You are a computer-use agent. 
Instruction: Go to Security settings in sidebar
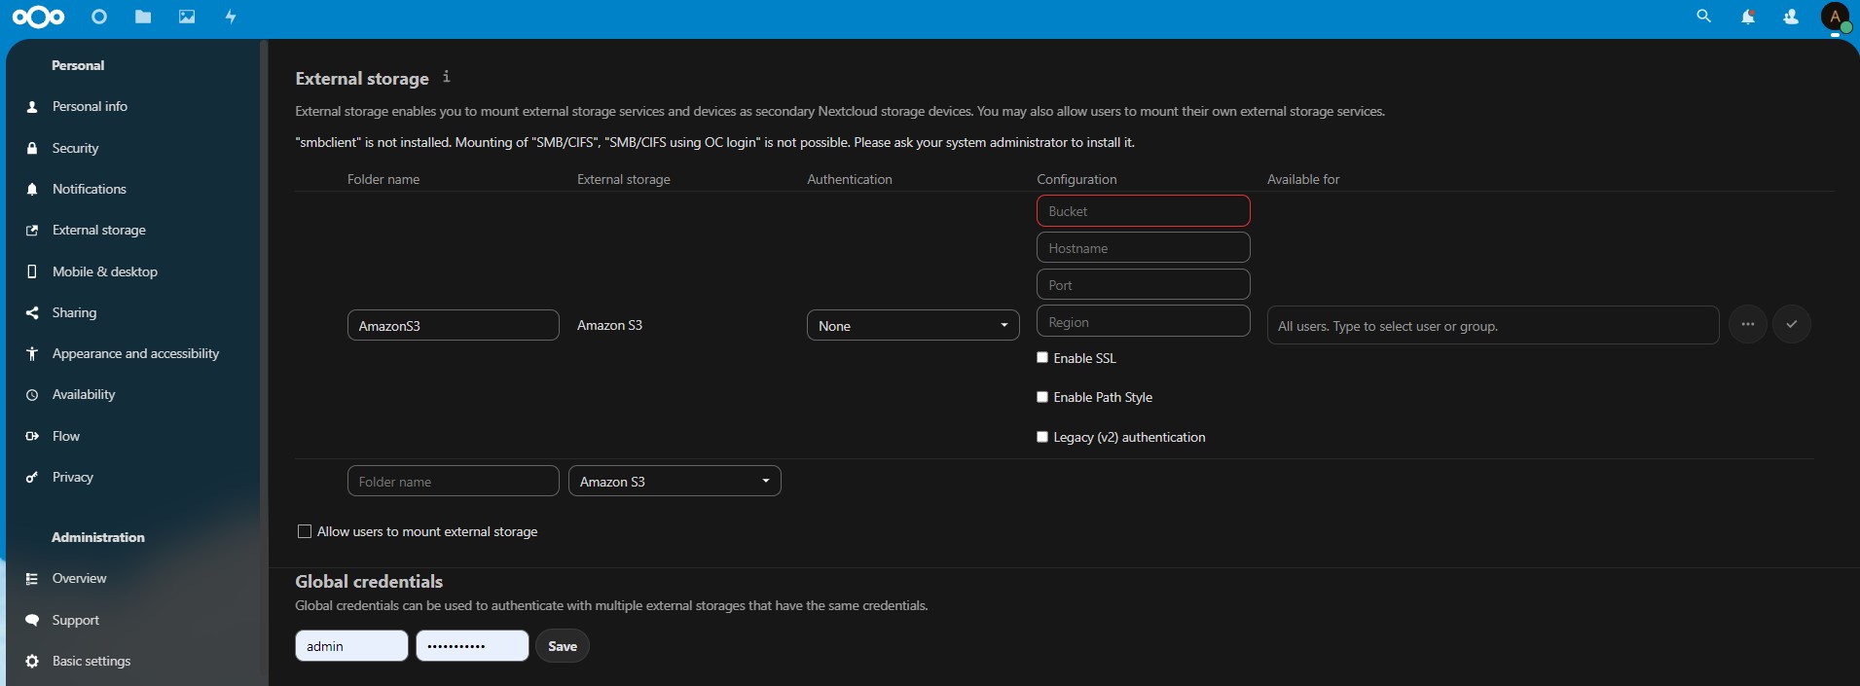(x=76, y=148)
